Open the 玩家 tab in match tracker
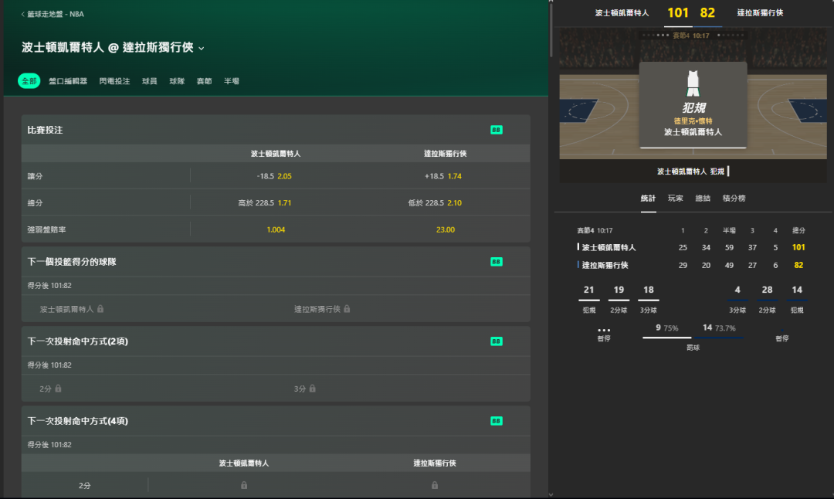The image size is (834, 499). point(676,199)
